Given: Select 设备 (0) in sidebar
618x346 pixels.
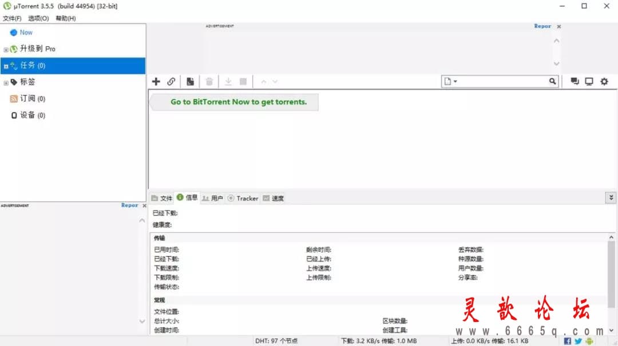Looking at the screenshot, I should coord(73,115).
